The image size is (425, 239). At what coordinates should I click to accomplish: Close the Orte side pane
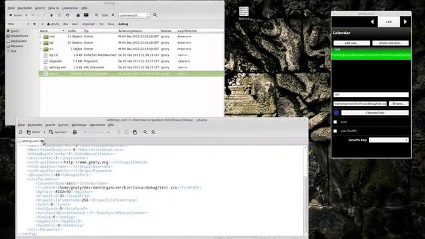35,24
